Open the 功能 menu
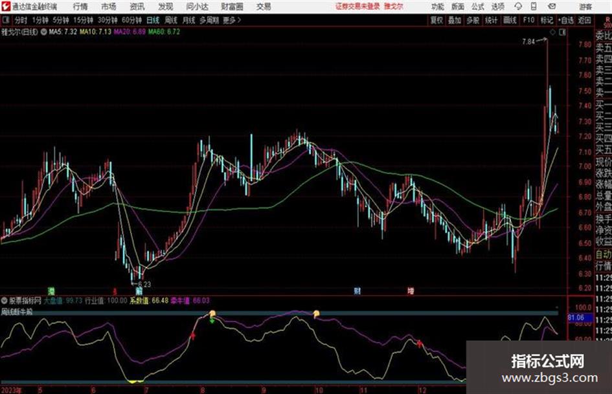This screenshot has width=612, height=394. coord(438,6)
